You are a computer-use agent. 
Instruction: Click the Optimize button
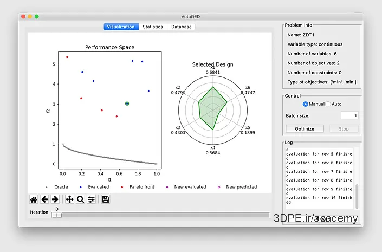pos(305,128)
